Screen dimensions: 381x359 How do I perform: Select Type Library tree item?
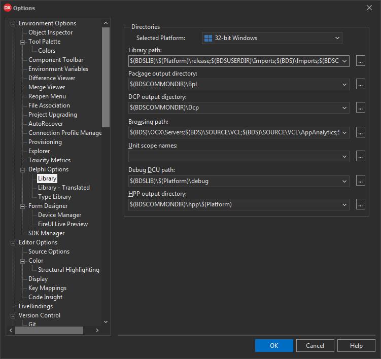tap(54, 197)
